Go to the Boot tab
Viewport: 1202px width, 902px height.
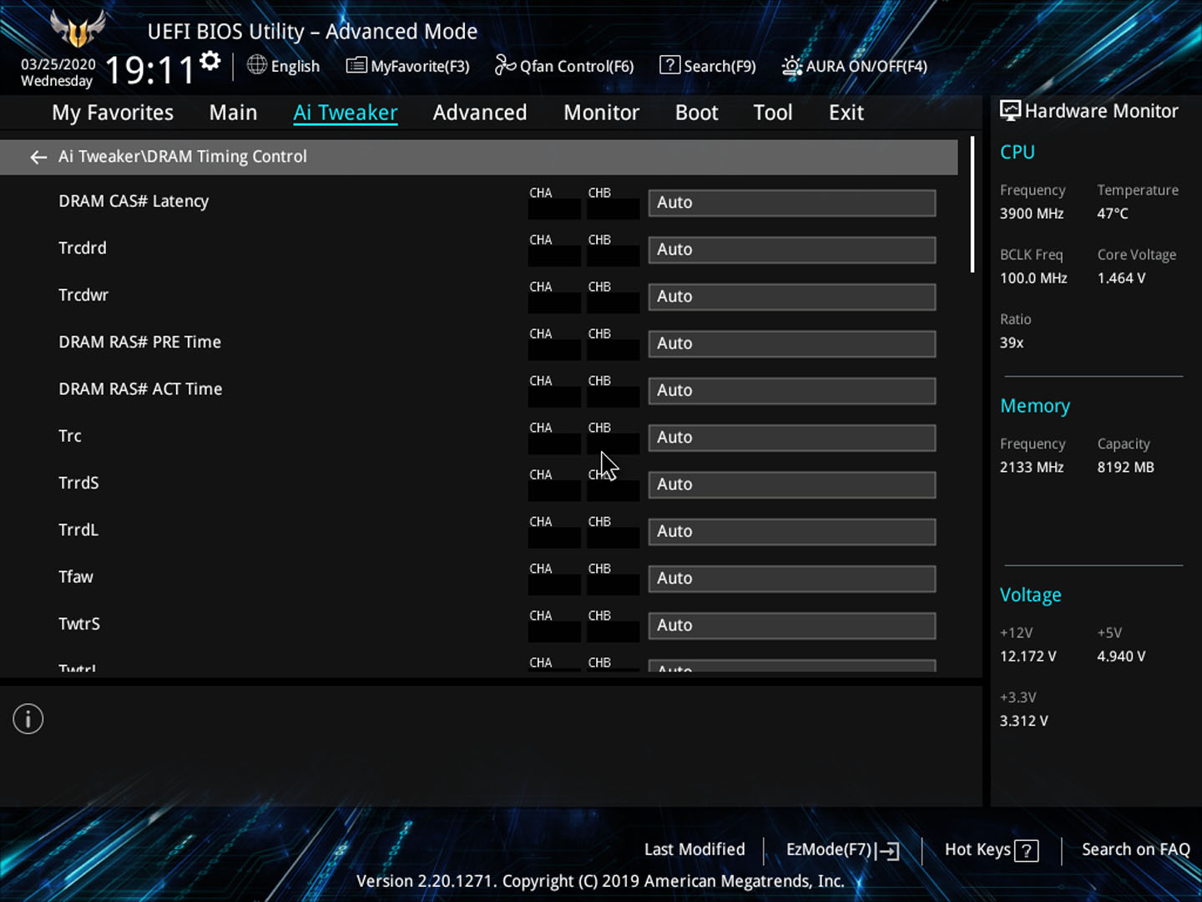coord(696,113)
